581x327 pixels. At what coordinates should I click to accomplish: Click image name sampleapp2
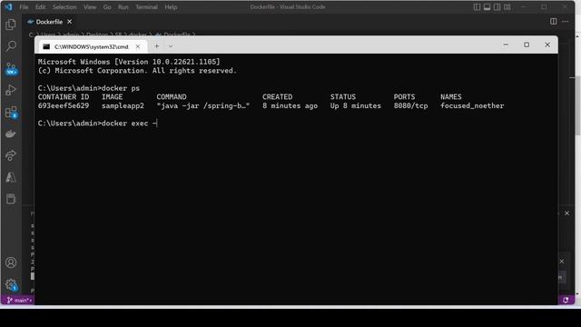(123, 105)
